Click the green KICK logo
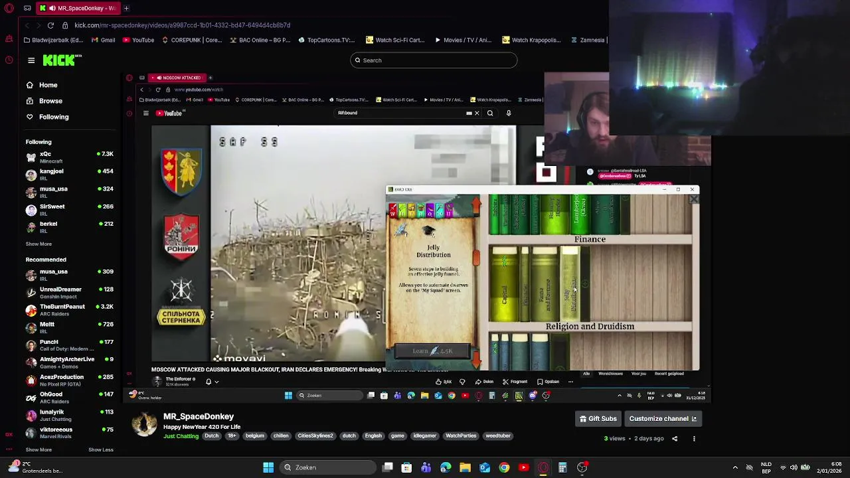850x478 pixels. tap(62, 60)
